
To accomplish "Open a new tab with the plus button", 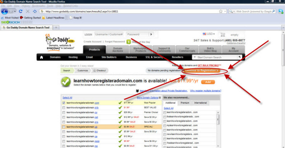I will (56, 27).
